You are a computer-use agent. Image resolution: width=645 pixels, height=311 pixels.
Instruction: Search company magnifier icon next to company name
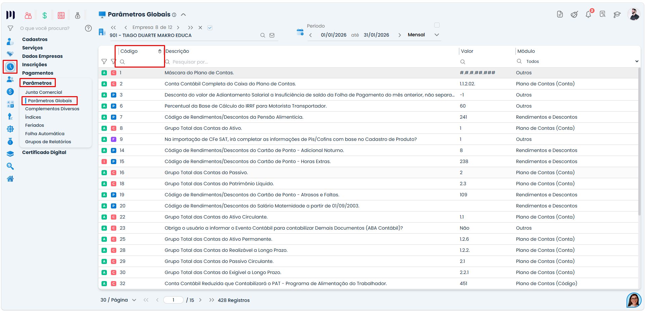tap(263, 35)
